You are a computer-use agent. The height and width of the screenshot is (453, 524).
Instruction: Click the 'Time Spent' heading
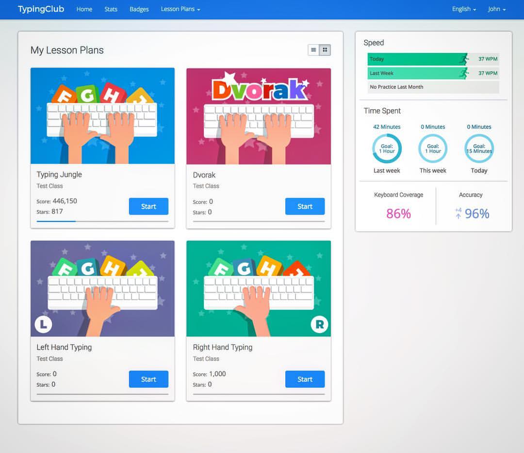point(382,111)
